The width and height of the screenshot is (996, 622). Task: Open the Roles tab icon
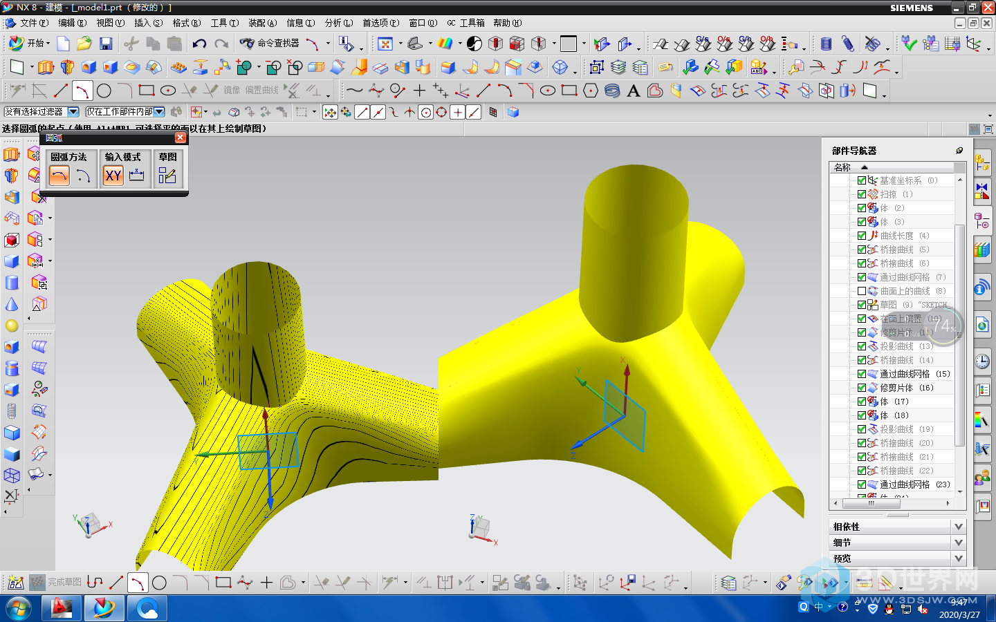[982, 478]
